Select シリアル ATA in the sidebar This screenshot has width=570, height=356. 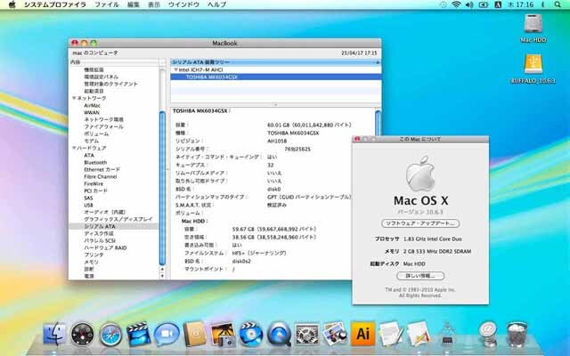coord(100,226)
